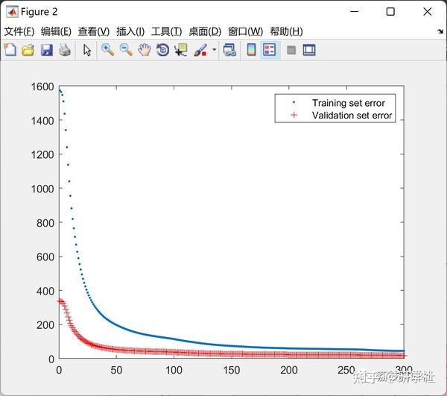447x396 pixels.
Task: Maximize the Figure 2 window
Action: coord(390,12)
